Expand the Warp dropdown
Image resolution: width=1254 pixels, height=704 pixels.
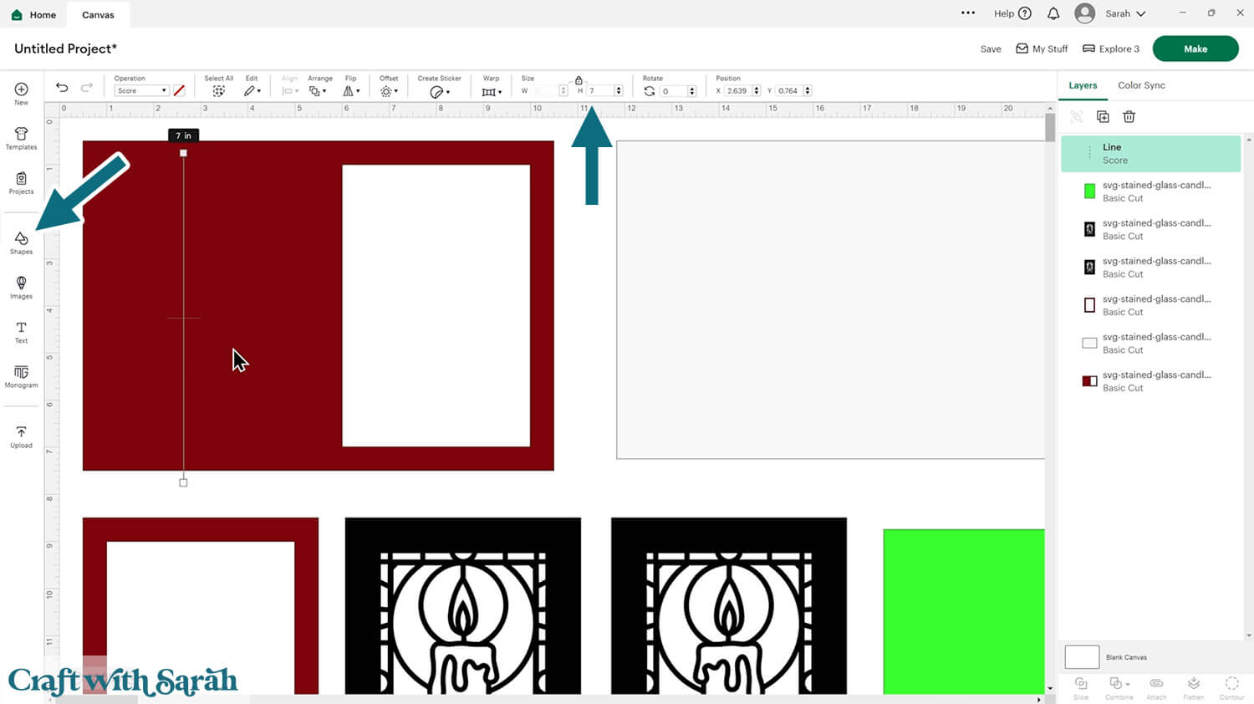[492, 91]
